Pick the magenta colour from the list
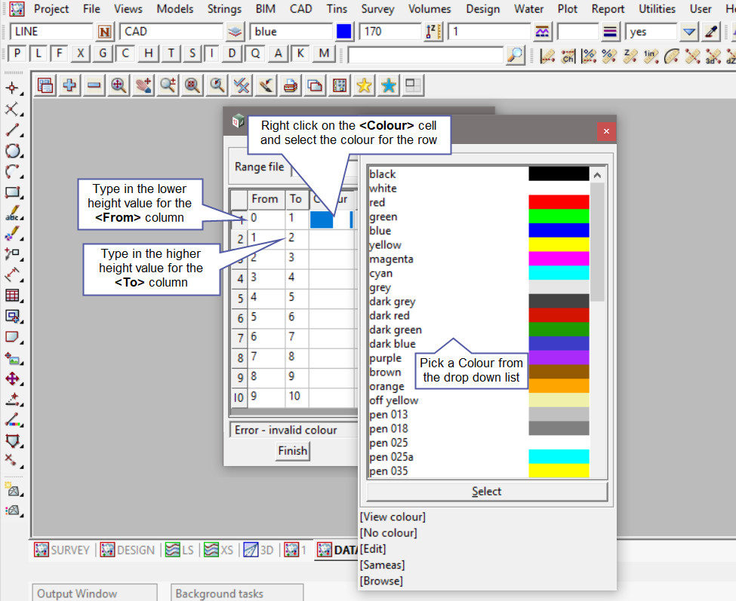 click(x=392, y=259)
